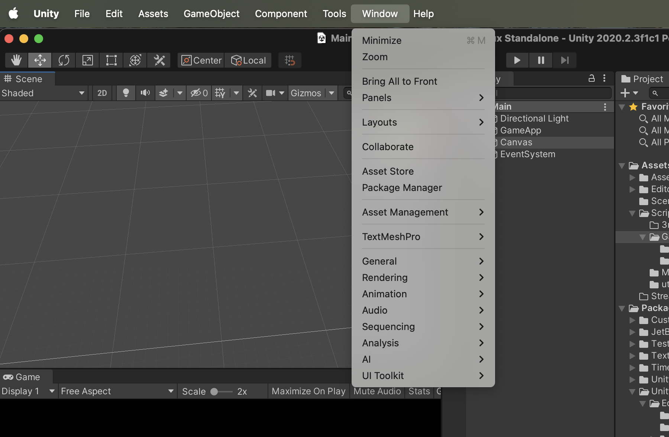Toggle scene lighting bulb icon
The width and height of the screenshot is (669, 437).
click(126, 93)
